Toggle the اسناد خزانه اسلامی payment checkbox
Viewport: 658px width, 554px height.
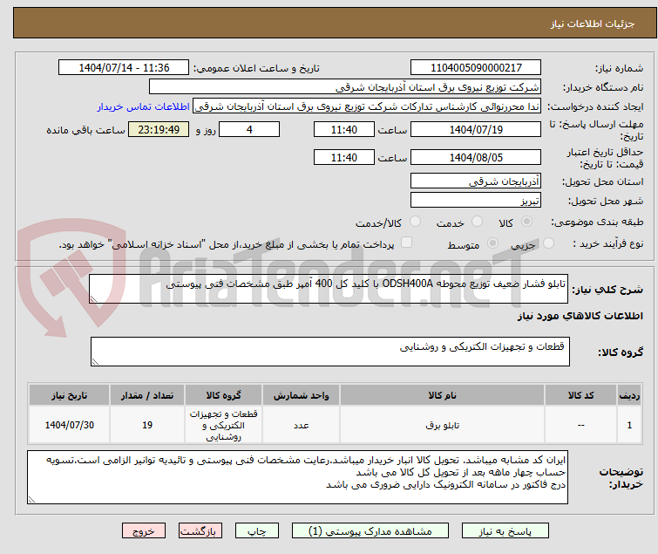406,243
